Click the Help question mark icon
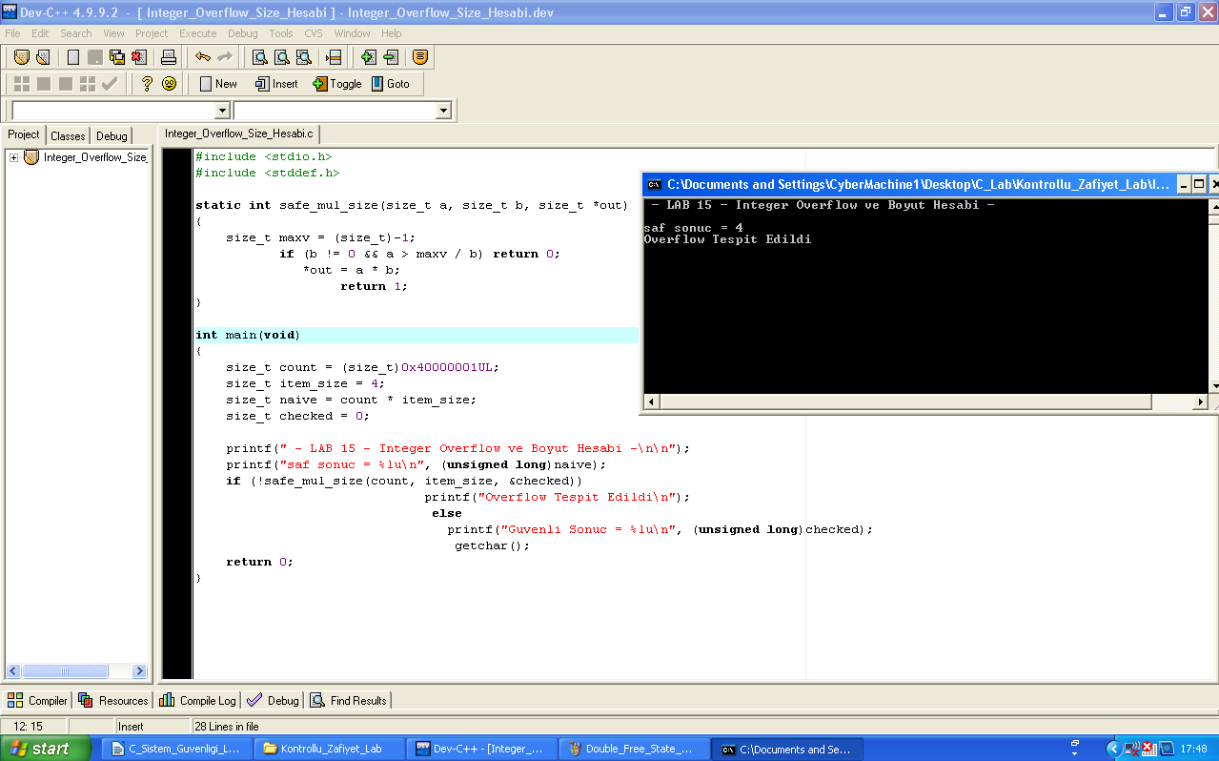The width and height of the screenshot is (1219, 761). 146,84
